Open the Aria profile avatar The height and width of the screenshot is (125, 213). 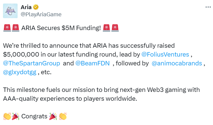coord(11,10)
